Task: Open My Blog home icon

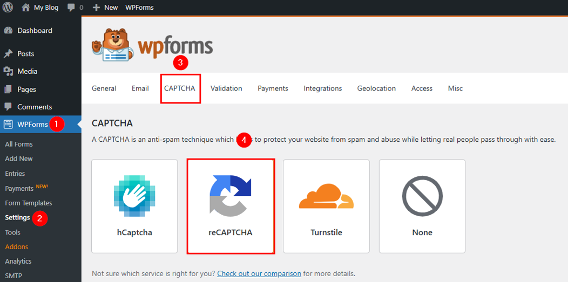Action: (x=25, y=8)
